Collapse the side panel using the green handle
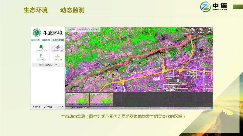 point(66,71)
